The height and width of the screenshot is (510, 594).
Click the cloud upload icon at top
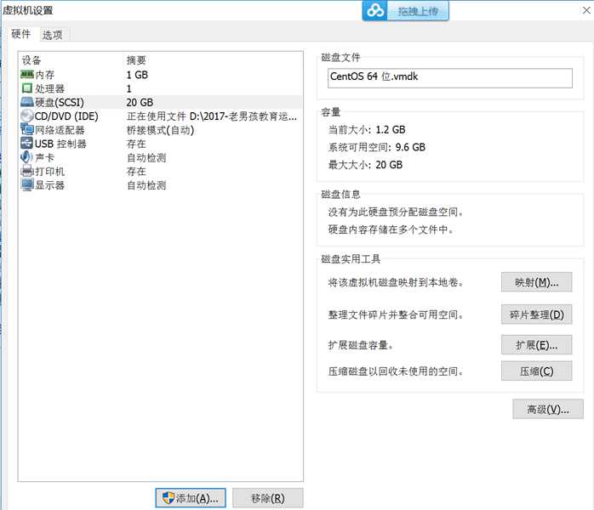[x=375, y=10]
